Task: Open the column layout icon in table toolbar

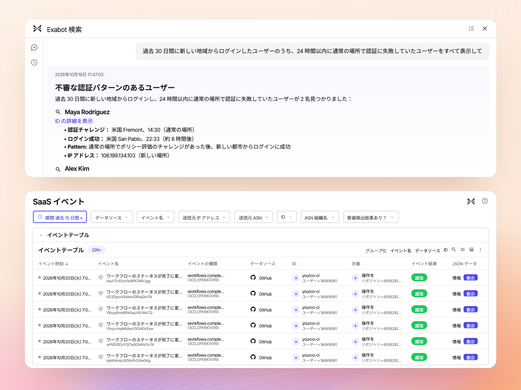Action: coord(463,250)
